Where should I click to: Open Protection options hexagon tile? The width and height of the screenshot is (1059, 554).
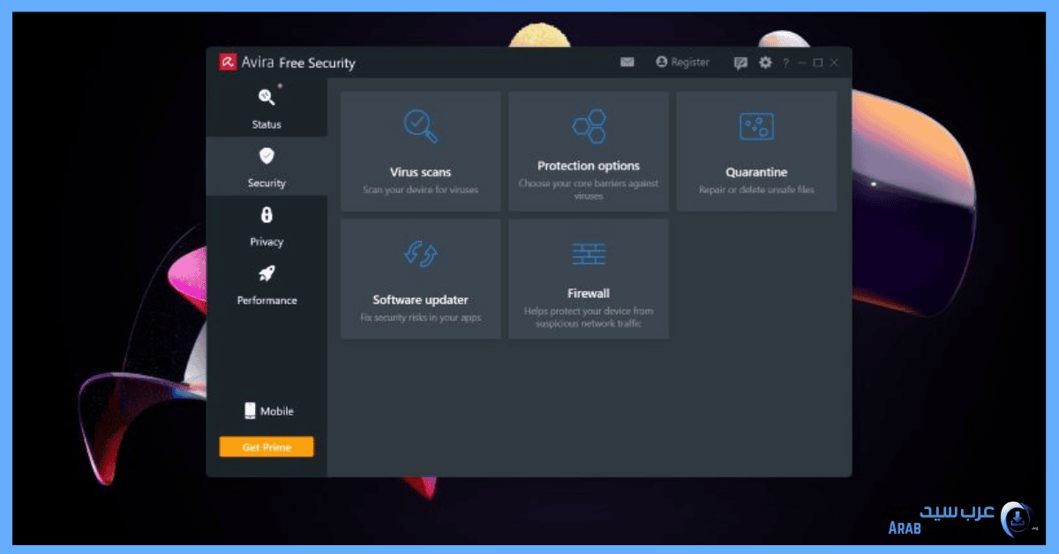pos(589,126)
